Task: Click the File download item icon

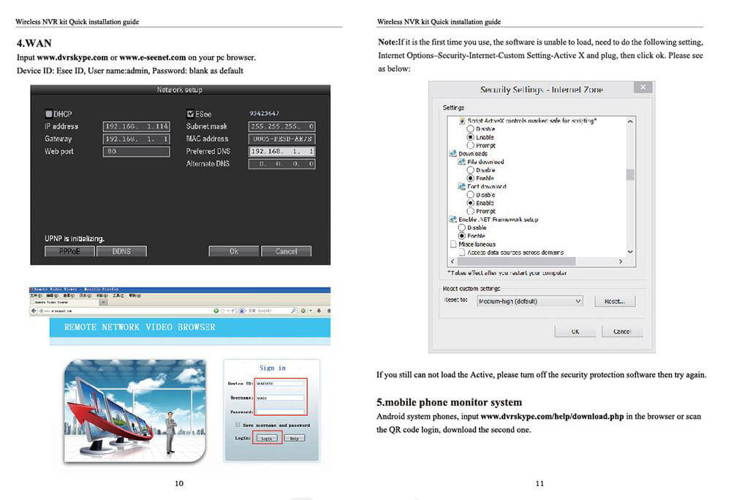Action: tap(461, 162)
